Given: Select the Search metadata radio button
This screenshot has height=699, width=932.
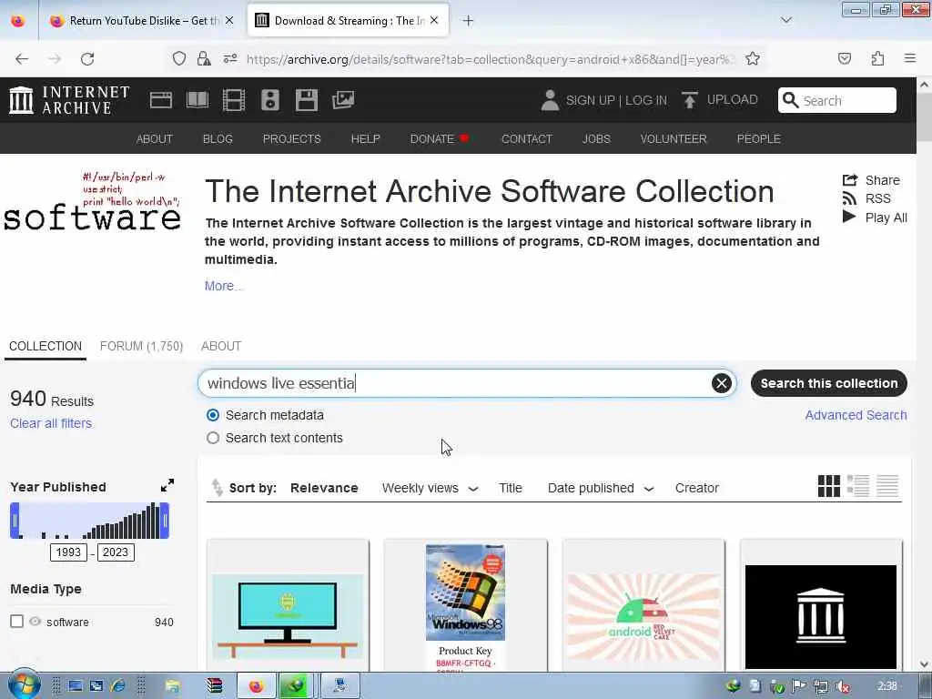Looking at the screenshot, I should coord(213,415).
